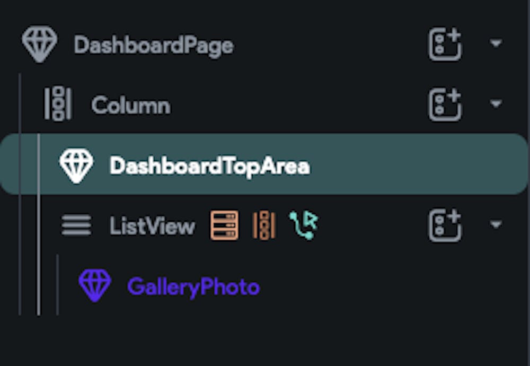Click the ListView hamburger lines icon
Screen dimensions: 530x366
[76, 226]
